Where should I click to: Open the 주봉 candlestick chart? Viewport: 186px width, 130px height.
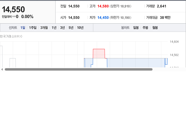tap(145, 28)
